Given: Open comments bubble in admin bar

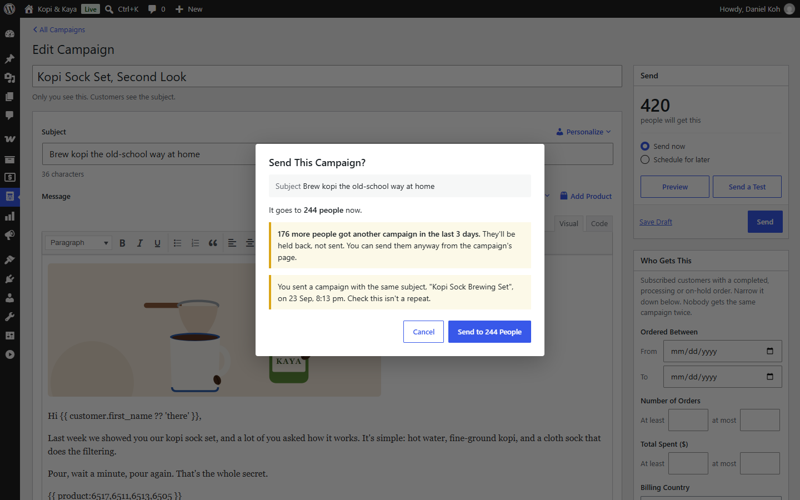Looking at the screenshot, I should [x=152, y=9].
